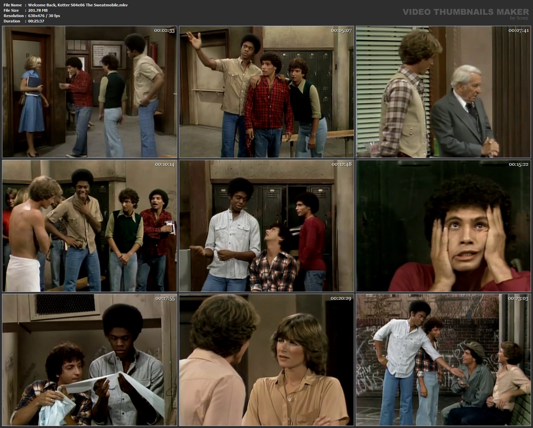Screen dimensions: 533x428
Task: Click the 'Duration' label
Action: tap(12, 21)
